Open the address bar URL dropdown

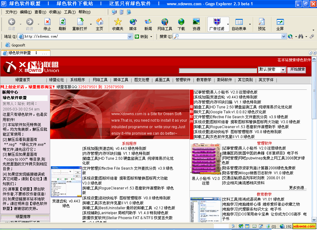[130, 37]
